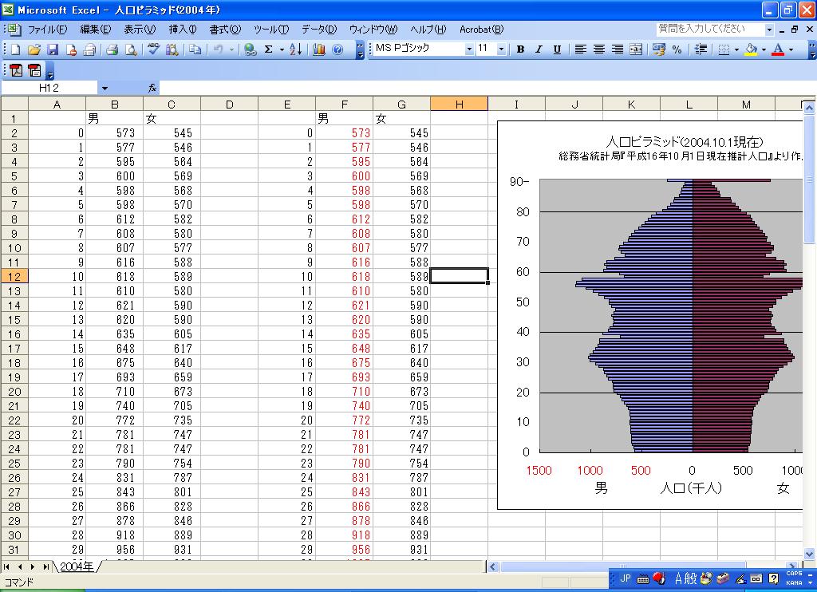
Task: Open the 挿入(I) menu
Action: click(x=183, y=30)
